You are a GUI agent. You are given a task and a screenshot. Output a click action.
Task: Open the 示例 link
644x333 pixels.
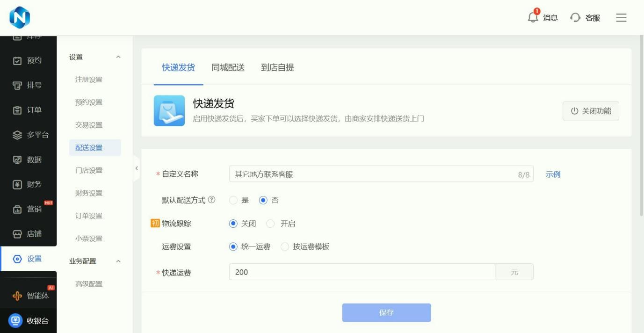[553, 174]
